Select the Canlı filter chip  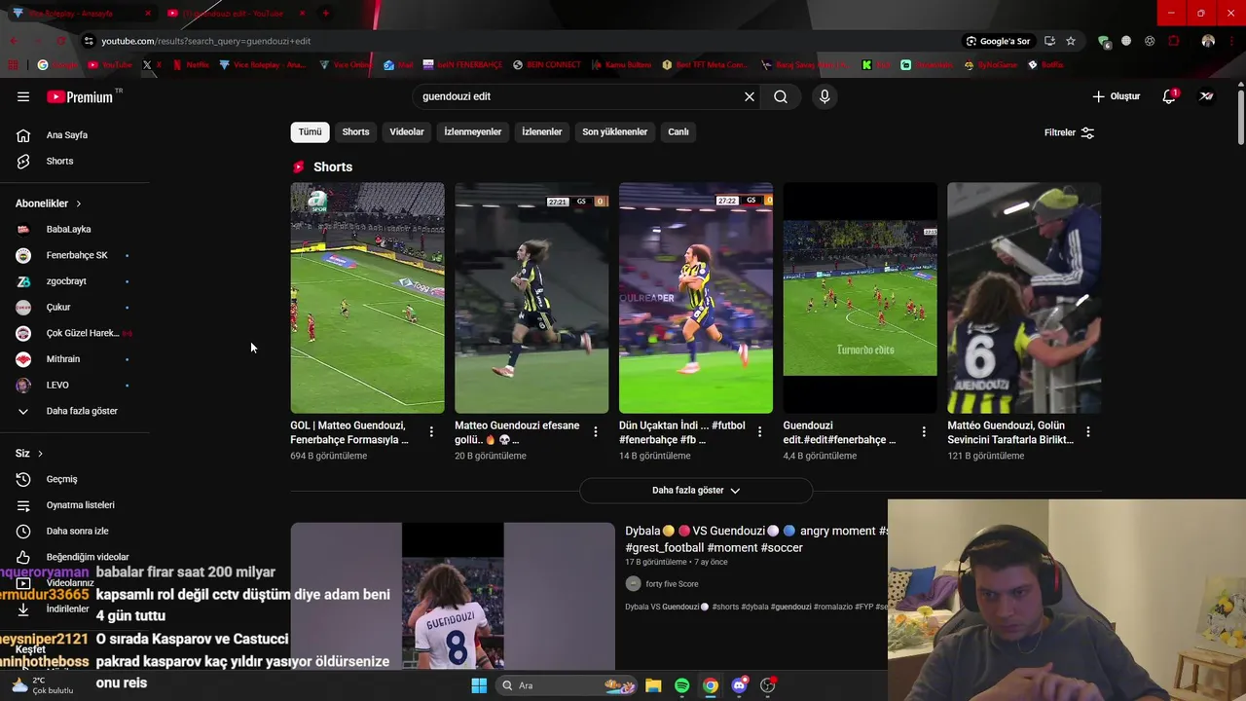[678, 132]
